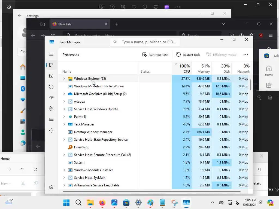Focus the Task Manager search box
Screen dimensions: 279x209
[145, 42]
